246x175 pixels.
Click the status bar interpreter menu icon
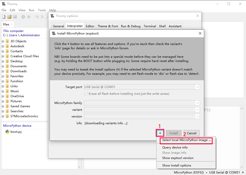pos(243,172)
